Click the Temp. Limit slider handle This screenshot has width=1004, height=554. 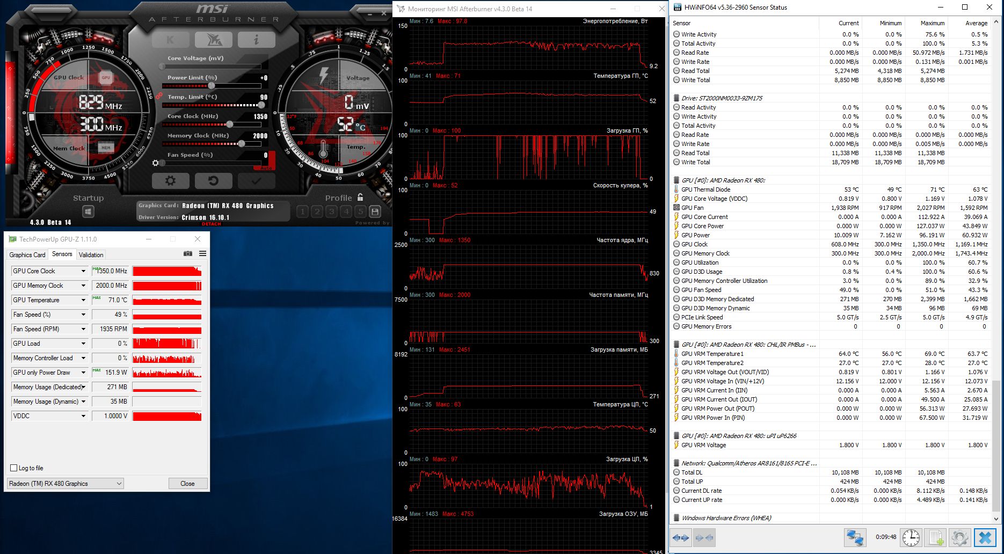pos(261,105)
